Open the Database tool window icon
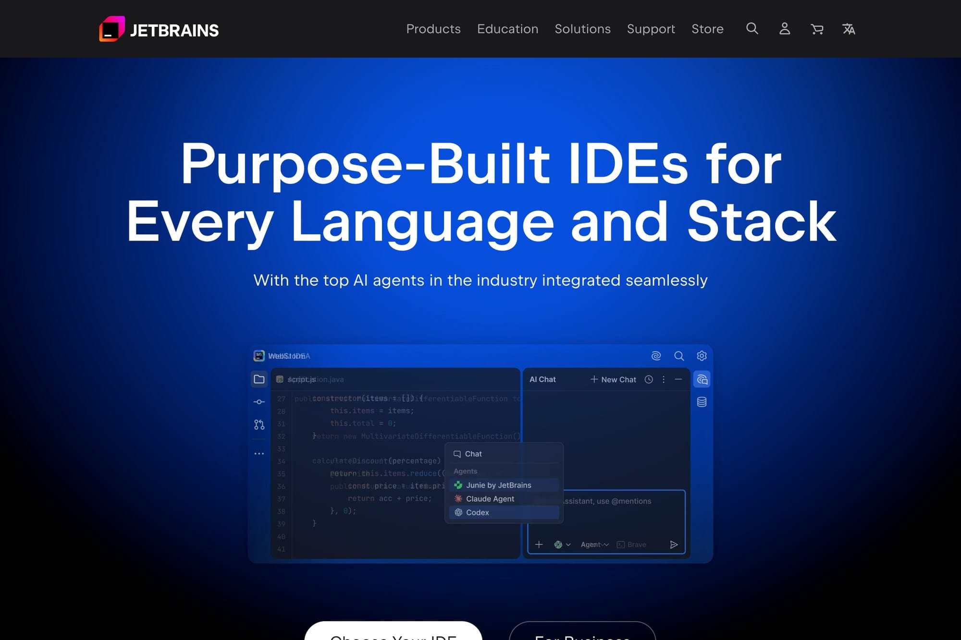The width and height of the screenshot is (961, 640). (702, 402)
